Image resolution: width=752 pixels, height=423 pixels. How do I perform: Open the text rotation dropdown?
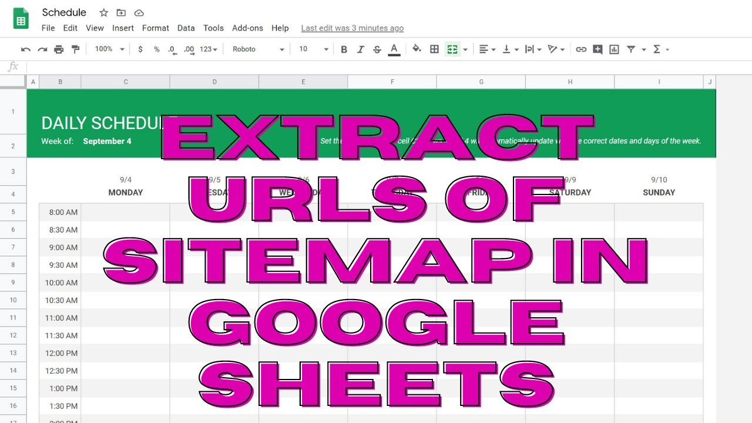(556, 49)
